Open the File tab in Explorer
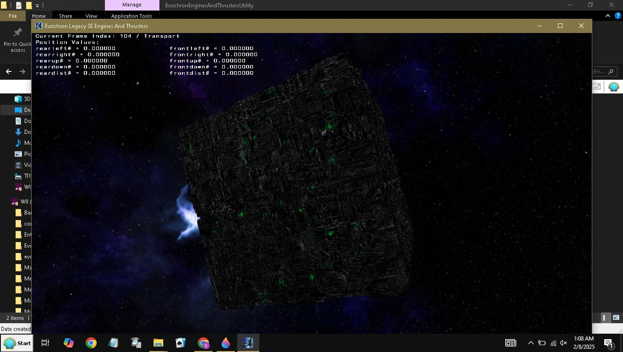 [x=13, y=16]
